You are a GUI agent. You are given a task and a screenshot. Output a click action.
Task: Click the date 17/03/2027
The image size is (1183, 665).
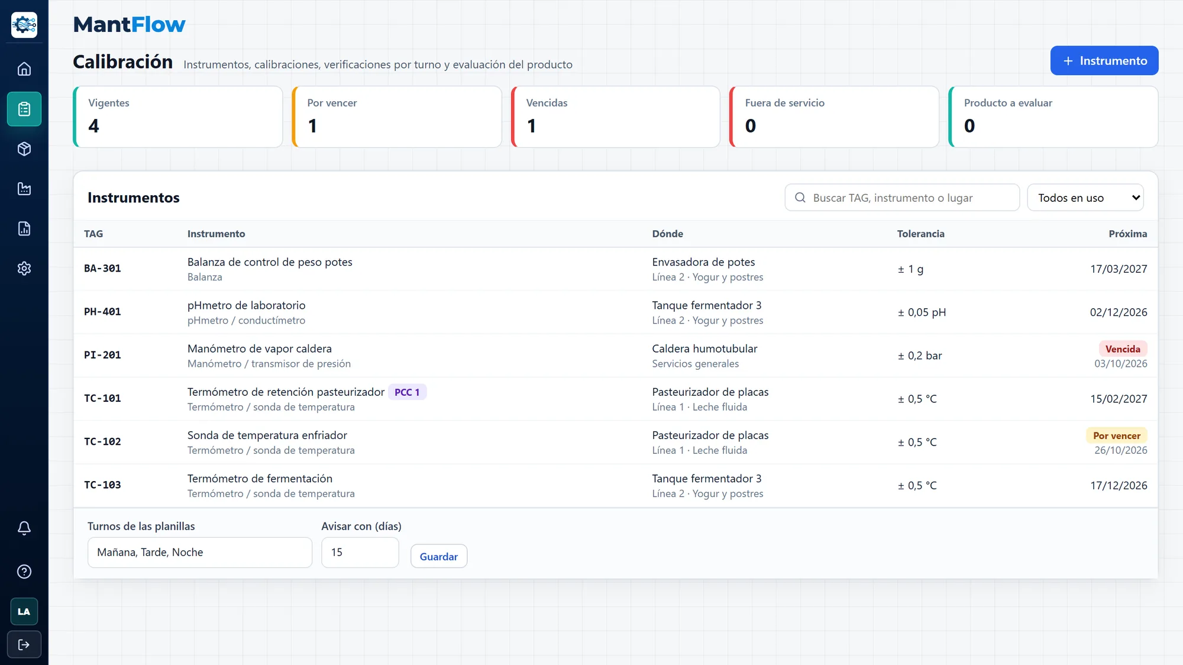[x=1119, y=269]
